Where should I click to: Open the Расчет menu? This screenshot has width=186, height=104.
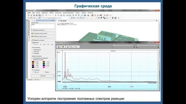click(x=38, y=13)
